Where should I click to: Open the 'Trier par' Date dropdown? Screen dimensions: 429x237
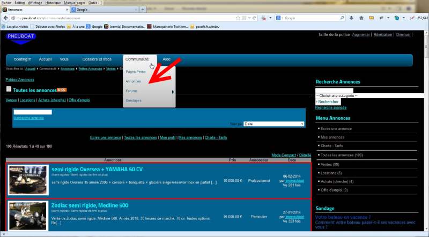[x=273, y=124]
